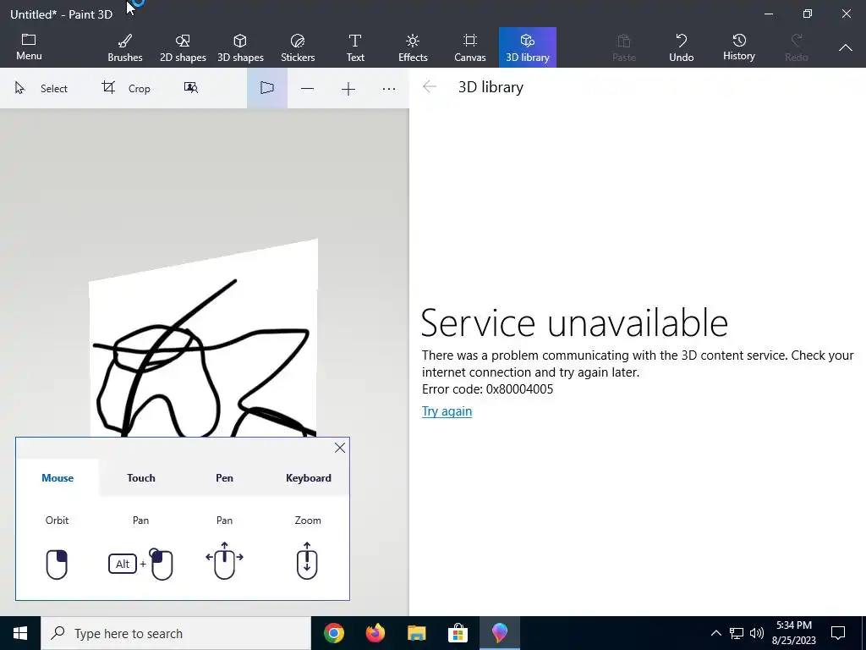
Task: Show hidden system tray icons
Action: 715,633
